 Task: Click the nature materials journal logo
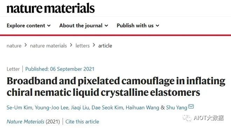click(x=50, y=8)
